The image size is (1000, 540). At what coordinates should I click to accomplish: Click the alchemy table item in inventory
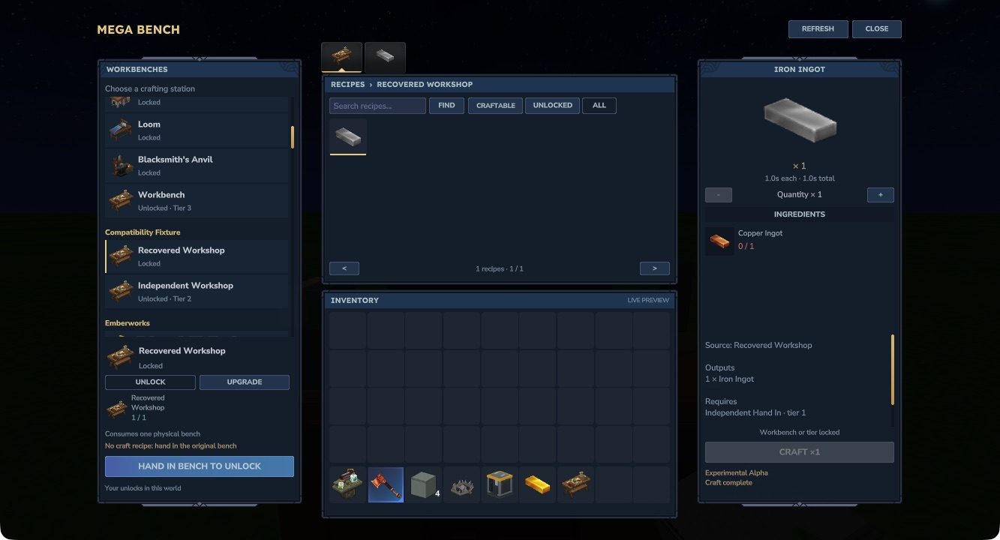347,484
